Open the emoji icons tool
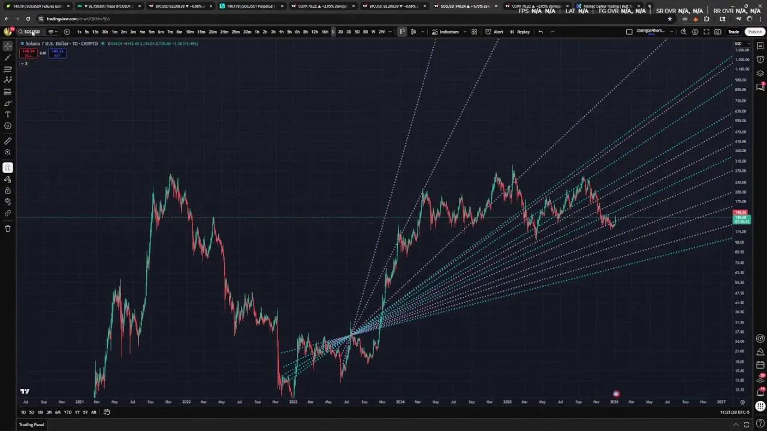Image resolution: width=767 pixels, height=431 pixels. [8, 126]
